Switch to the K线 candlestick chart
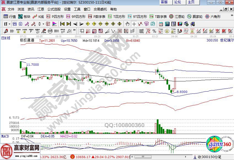 click(x=39, y=16)
